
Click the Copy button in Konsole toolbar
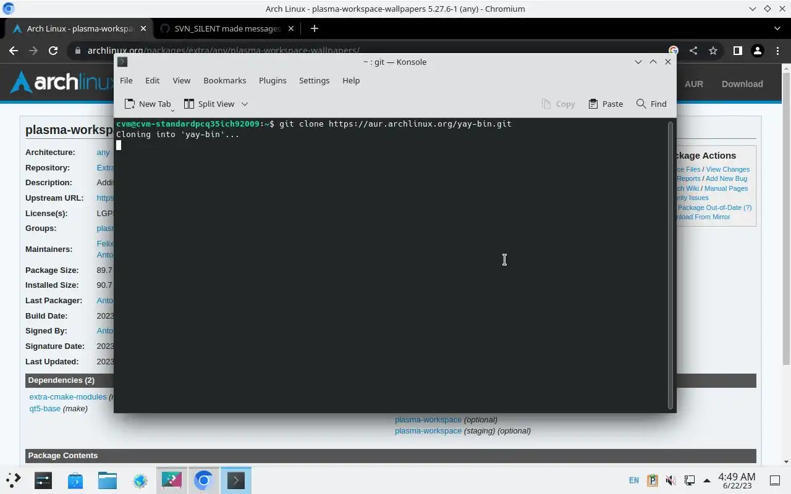[x=558, y=104]
